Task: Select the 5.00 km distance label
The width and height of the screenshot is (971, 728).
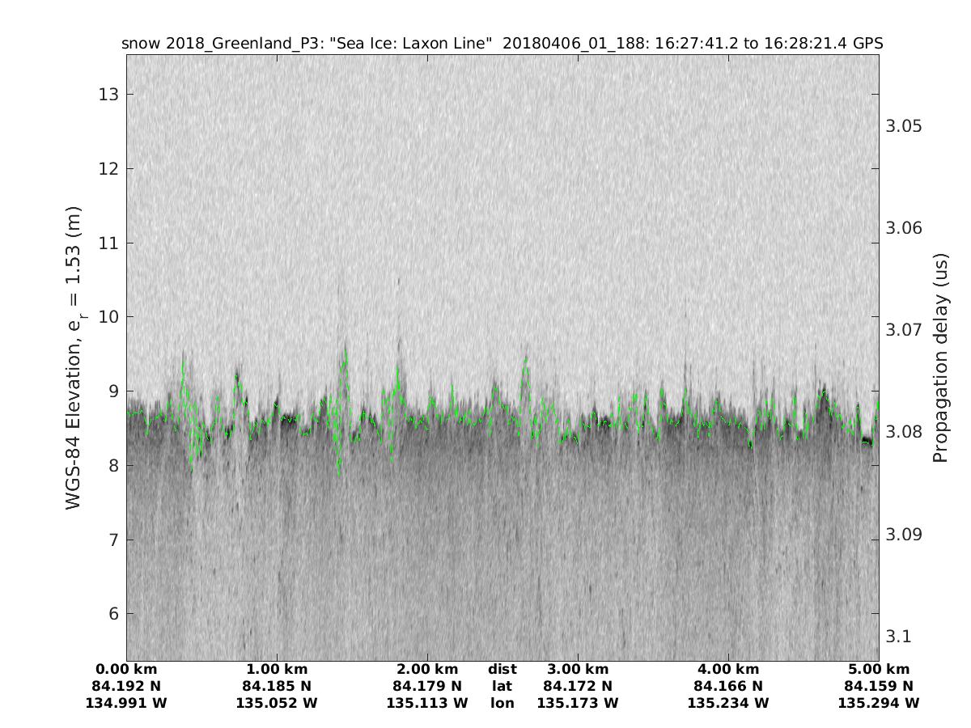Action: coord(878,669)
